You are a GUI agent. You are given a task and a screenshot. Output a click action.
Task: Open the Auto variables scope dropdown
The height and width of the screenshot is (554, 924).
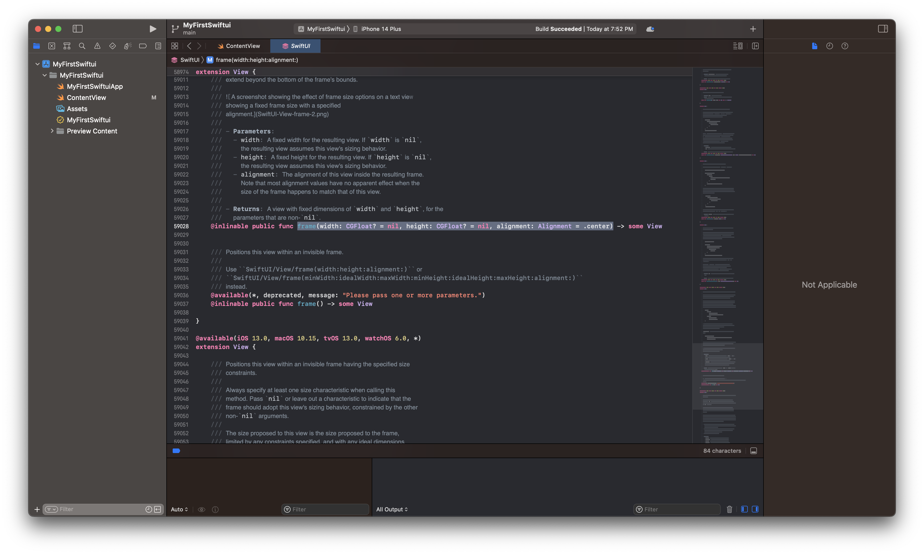(179, 509)
